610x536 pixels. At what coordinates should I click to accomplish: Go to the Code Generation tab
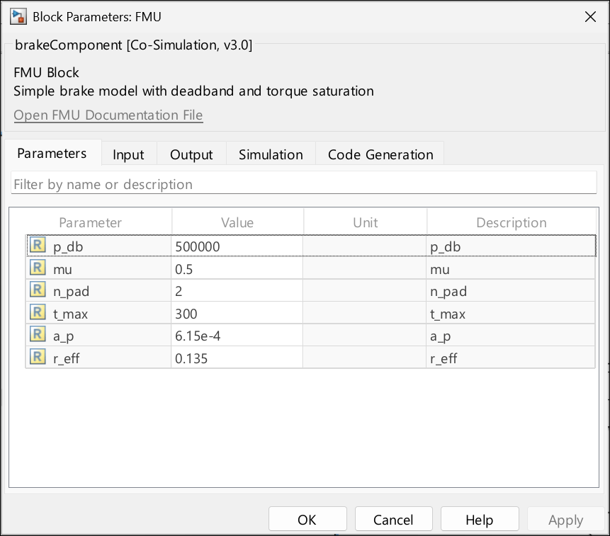[x=380, y=154]
